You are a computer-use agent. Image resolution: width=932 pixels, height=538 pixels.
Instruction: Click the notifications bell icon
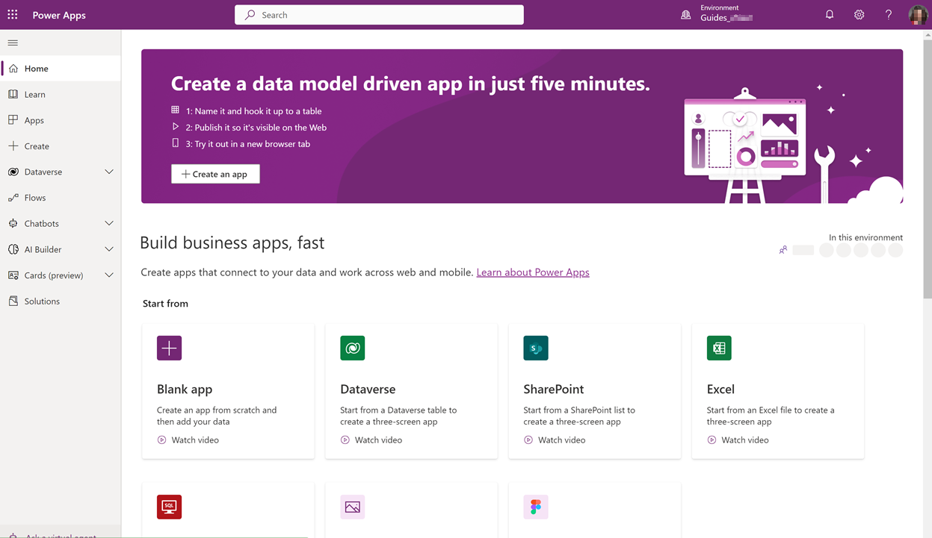pyautogui.click(x=830, y=15)
